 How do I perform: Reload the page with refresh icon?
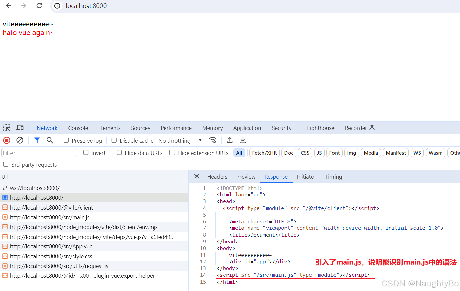(39, 6)
